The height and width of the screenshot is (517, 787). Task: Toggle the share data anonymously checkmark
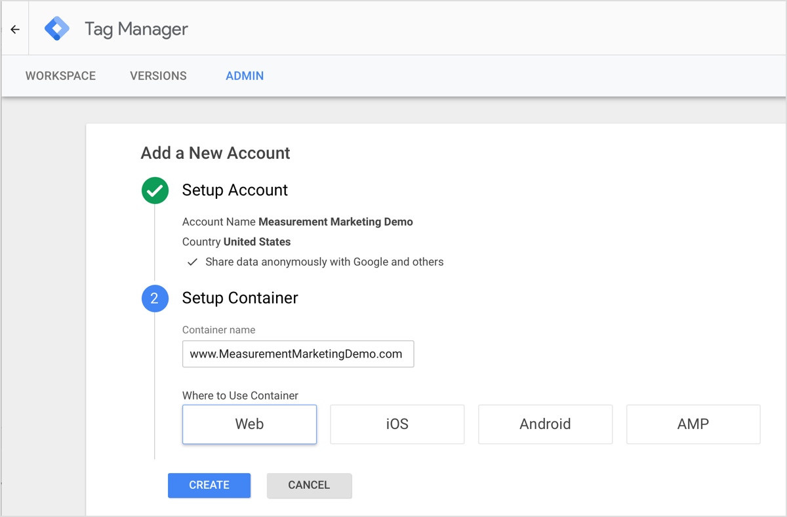coord(192,262)
